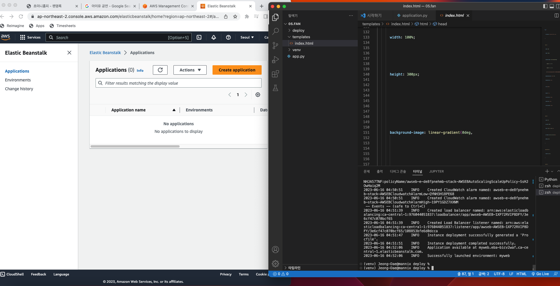This screenshot has width=560, height=286.
Task: Select Python terminal in terminal list
Action: point(548,179)
